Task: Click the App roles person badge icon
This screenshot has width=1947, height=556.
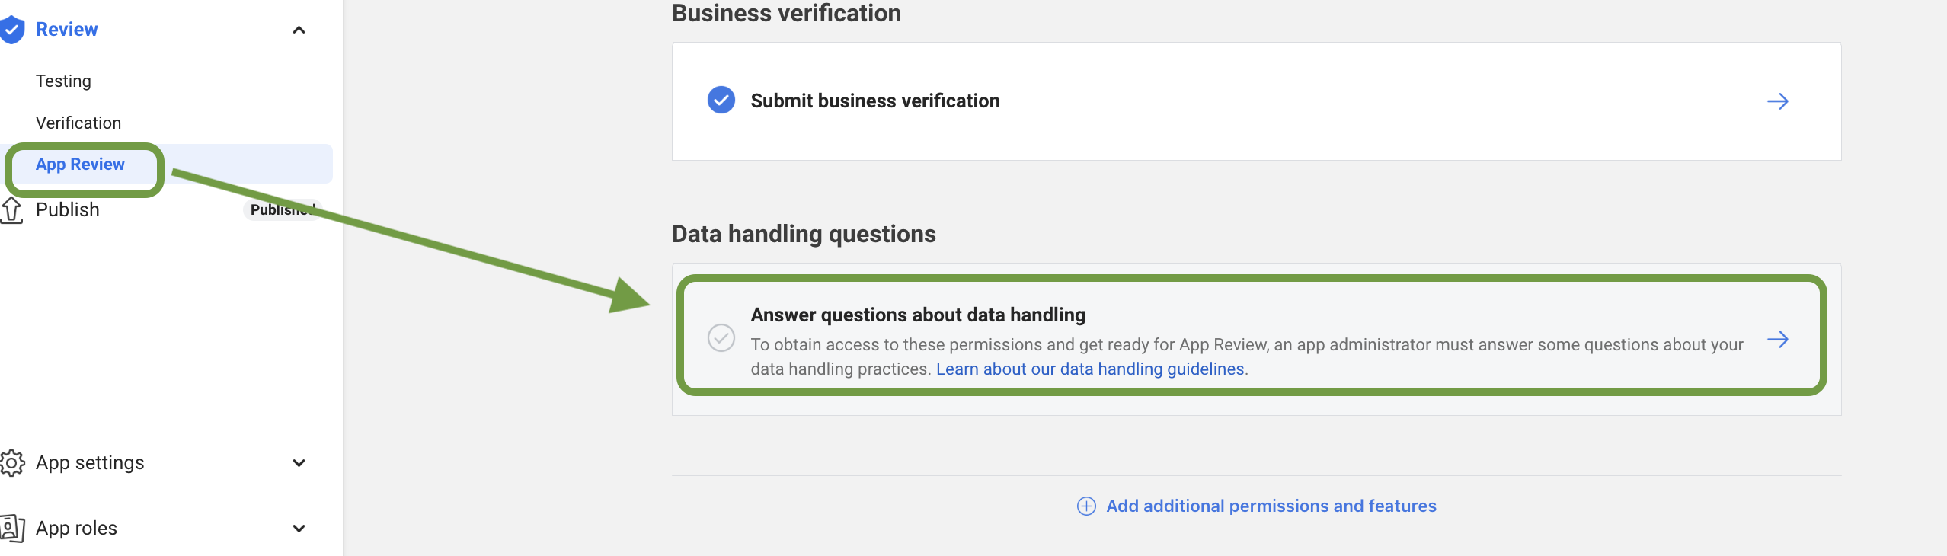Action: pyautogui.click(x=12, y=529)
